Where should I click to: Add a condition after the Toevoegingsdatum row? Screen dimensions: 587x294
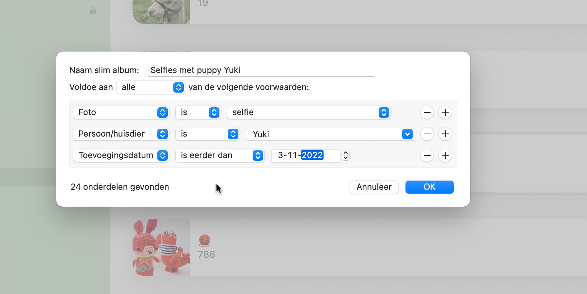coord(445,155)
